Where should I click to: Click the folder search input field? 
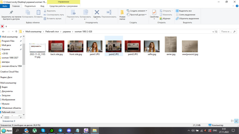click(228, 31)
